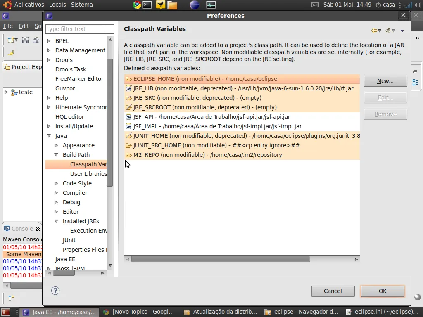
Task: Click the pencil icon in Eclipse toolbar
Action: 11,52
